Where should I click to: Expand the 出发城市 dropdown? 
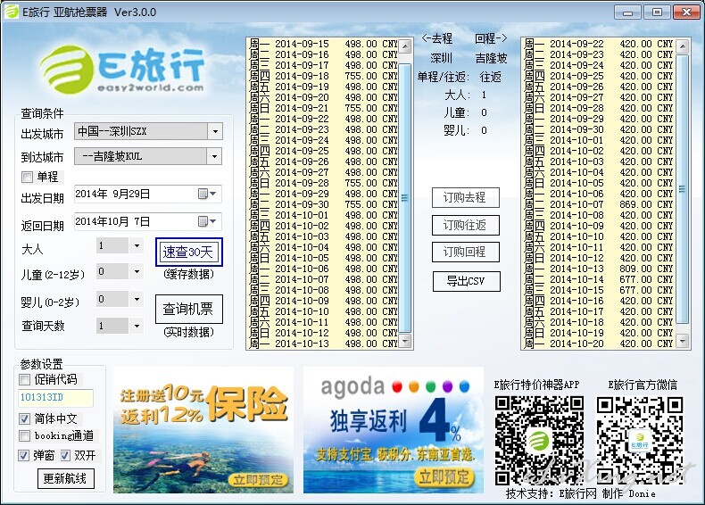(215, 131)
